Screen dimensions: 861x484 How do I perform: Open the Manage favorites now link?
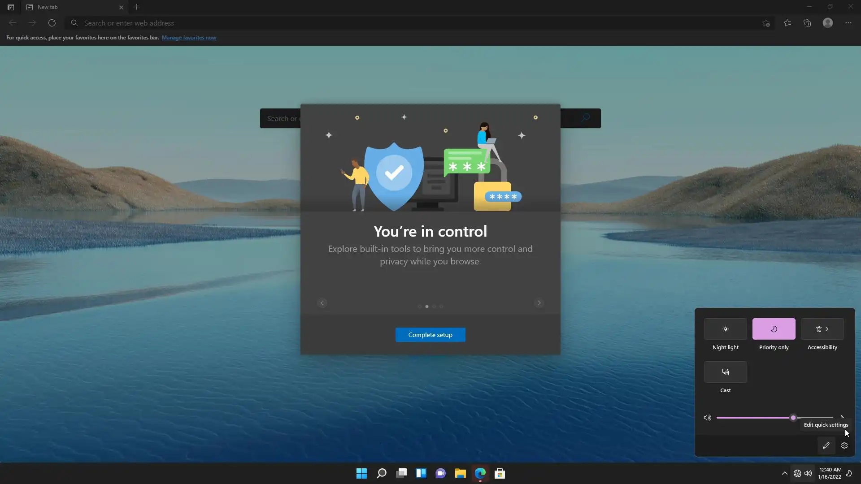(x=189, y=38)
